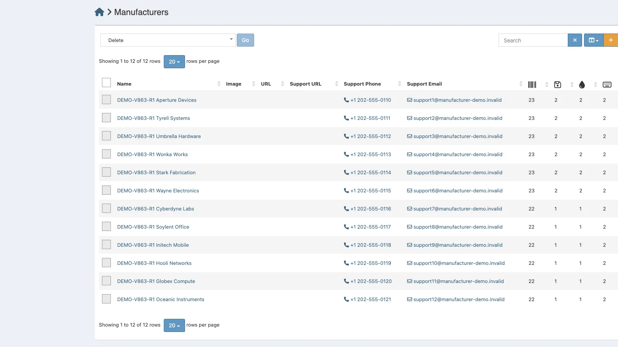
Task: Sort by accessories keyboard icon
Action: click(x=607, y=84)
